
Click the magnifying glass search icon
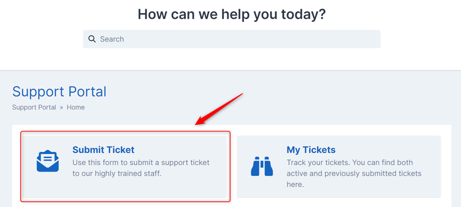(92, 39)
